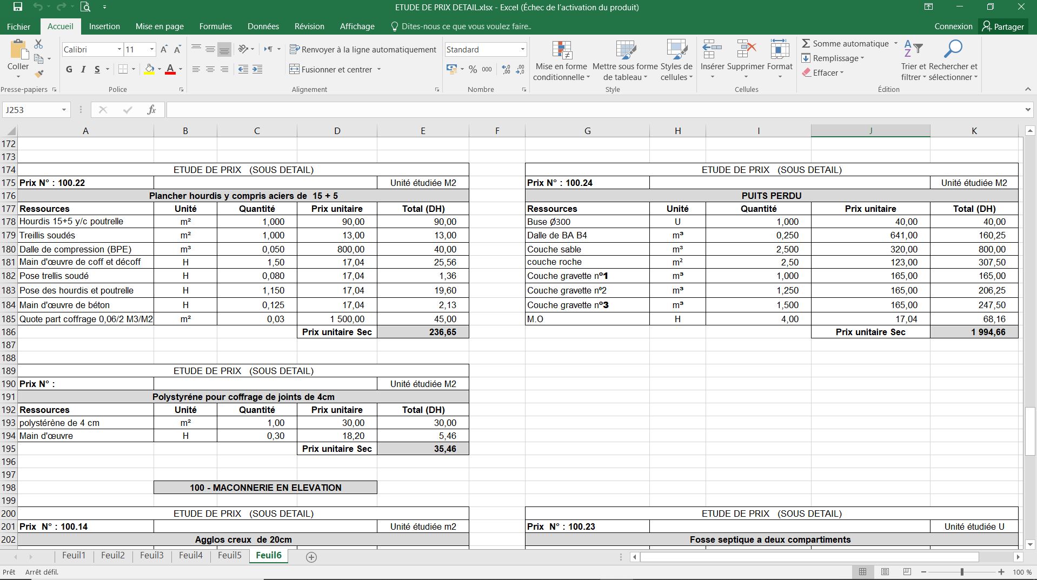The height and width of the screenshot is (580, 1037).
Task: Toggle italic formatting
Action: click(x=83, y=69)
